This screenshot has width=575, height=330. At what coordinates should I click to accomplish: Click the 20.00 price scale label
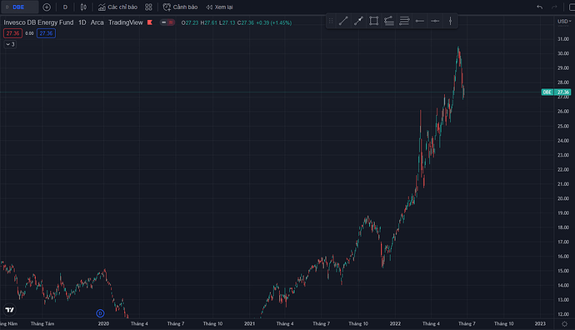tap(563, 198)
